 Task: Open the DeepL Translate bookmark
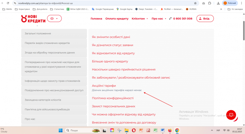click(146, 9)
